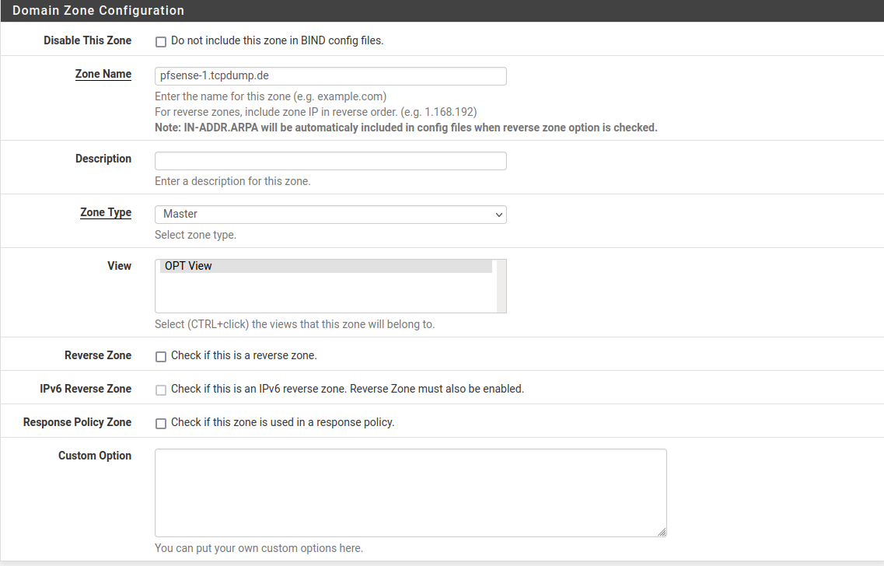Enable "Do not include this zone in BIND config files"
Image resolution: width=884 pixels, height=566 pixels.
click(161, 41)
